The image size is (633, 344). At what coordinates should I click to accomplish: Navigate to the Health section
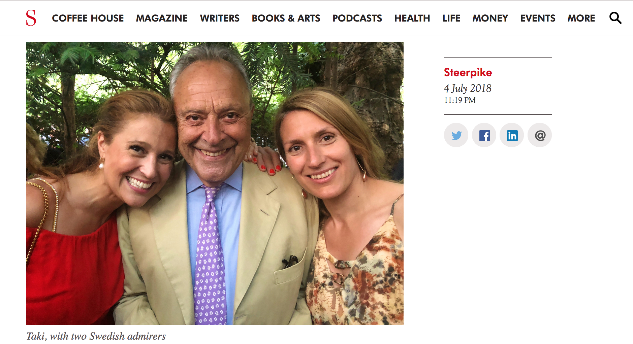click(412, 18)
